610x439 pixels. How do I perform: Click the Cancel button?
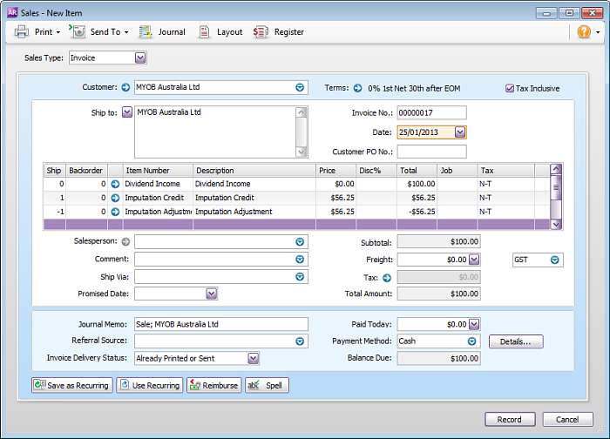567,419
